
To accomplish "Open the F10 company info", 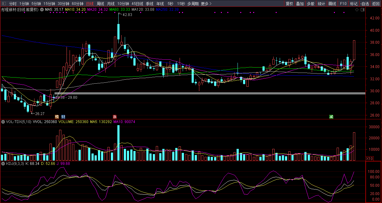I will (x=343, y=4).
